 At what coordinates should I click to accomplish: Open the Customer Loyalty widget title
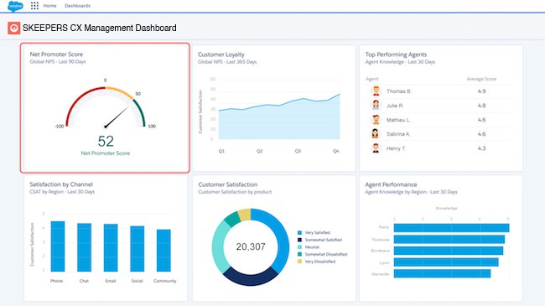tap(221, 54)
